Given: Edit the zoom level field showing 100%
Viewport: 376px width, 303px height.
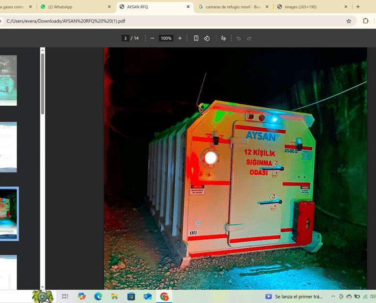Looking at the screenshot, I should [x=166, y=38].
